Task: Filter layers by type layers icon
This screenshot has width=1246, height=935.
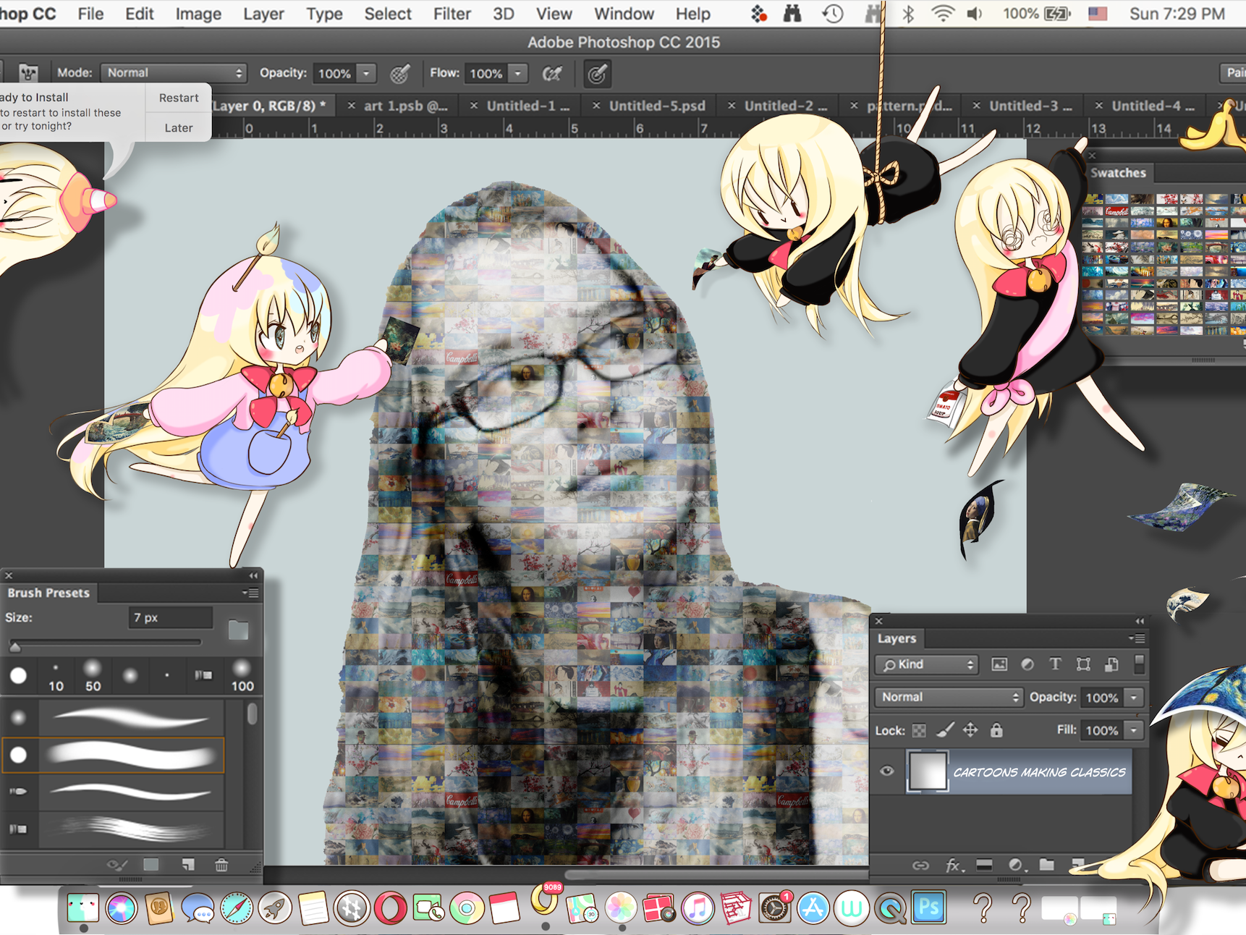Action: 1055,664
